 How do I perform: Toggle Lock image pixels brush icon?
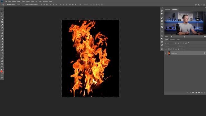pyautogui.click(x=171, y=49)
